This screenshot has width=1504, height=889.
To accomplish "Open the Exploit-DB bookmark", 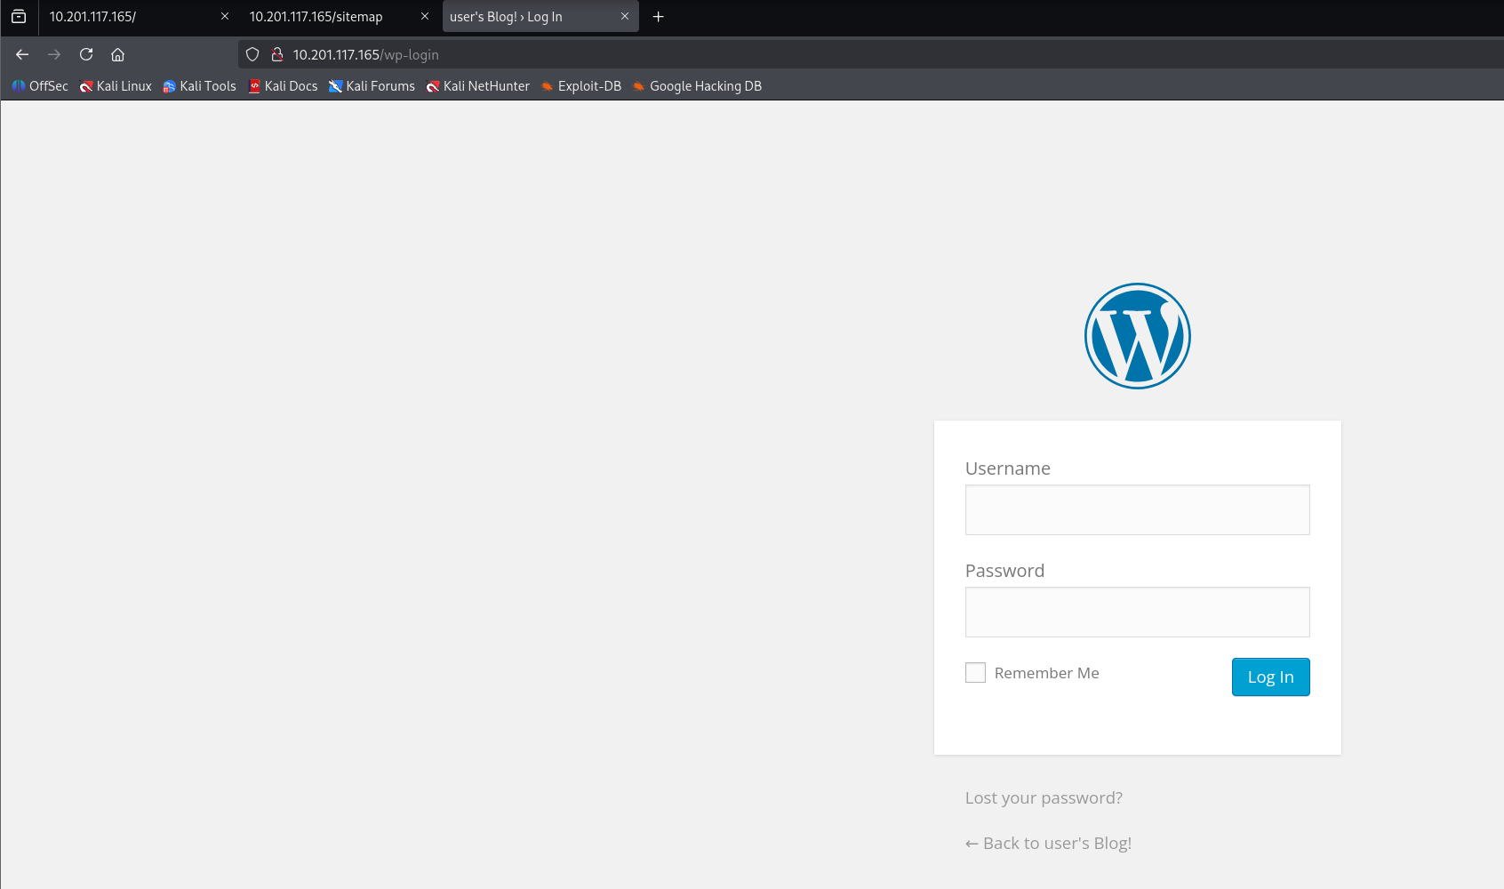I will [x=581, y=86].
